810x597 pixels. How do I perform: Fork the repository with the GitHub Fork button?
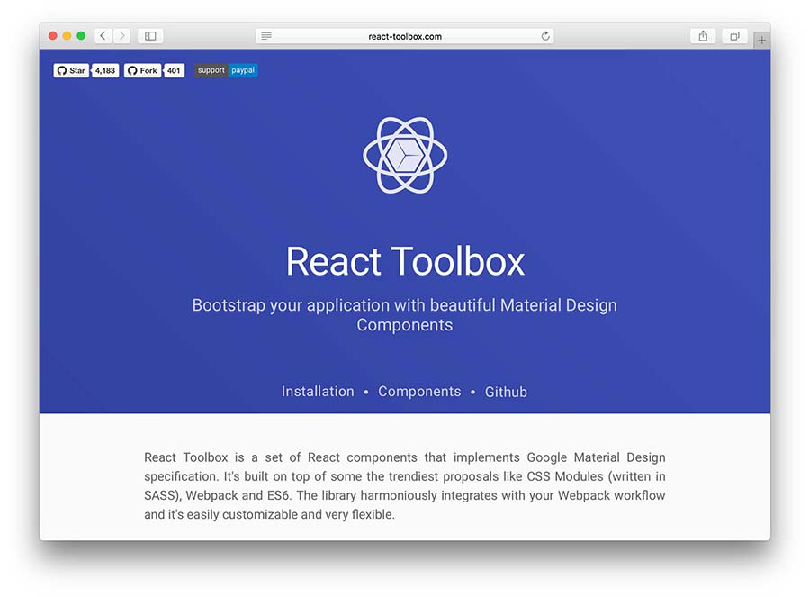coord(142,70)
